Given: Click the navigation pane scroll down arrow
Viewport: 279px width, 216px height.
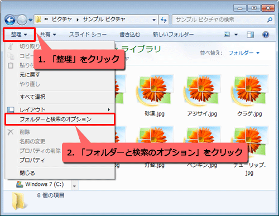Looking at the screenshot, I should pyautogui.click(x=74, y=186).
